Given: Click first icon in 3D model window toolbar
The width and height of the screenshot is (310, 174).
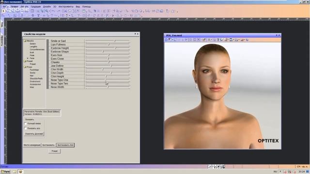Looking at the screenshot, I should (x=167, y=40).
